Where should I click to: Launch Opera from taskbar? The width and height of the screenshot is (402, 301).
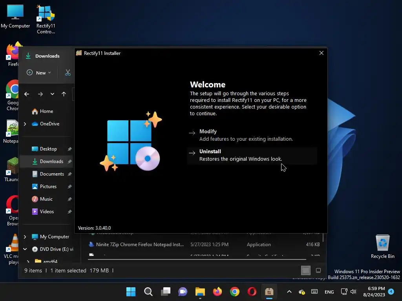pos(252,292)
